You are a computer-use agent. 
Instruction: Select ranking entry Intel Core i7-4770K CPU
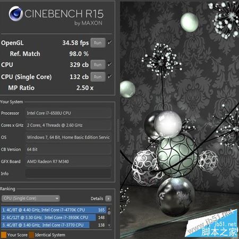(54, 210)
